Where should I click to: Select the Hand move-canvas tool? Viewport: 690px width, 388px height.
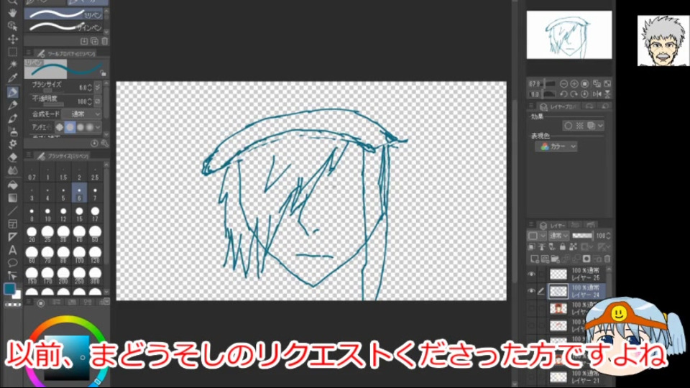(12, 13)
